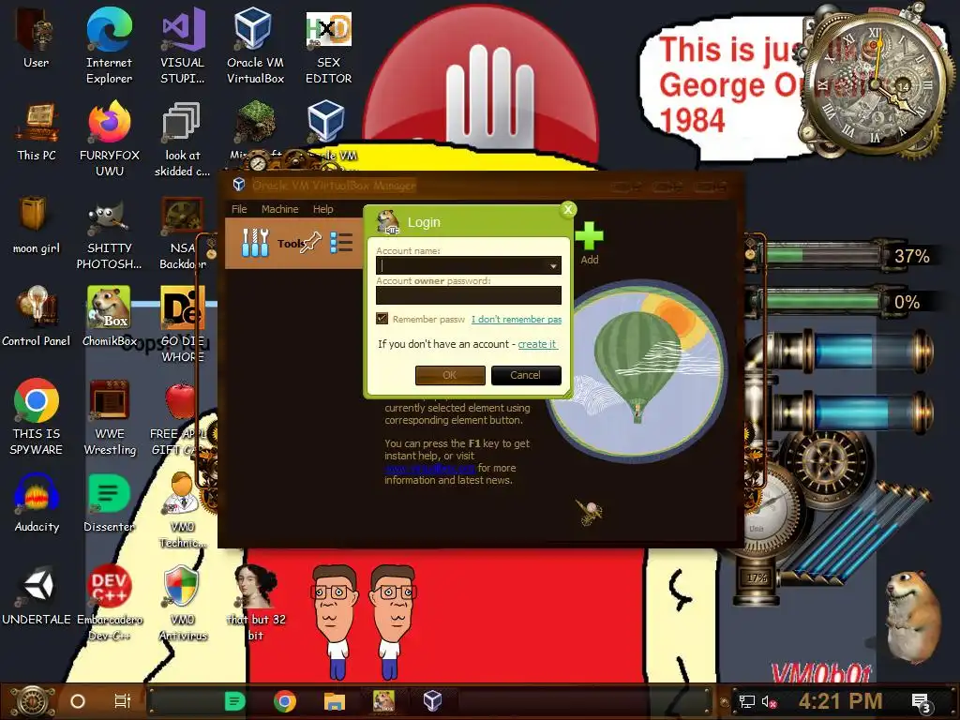This screenshot has width=960, height=720.
Task: Click the 4:21 PM taskbar clock
Action: (x=840, y=701)
